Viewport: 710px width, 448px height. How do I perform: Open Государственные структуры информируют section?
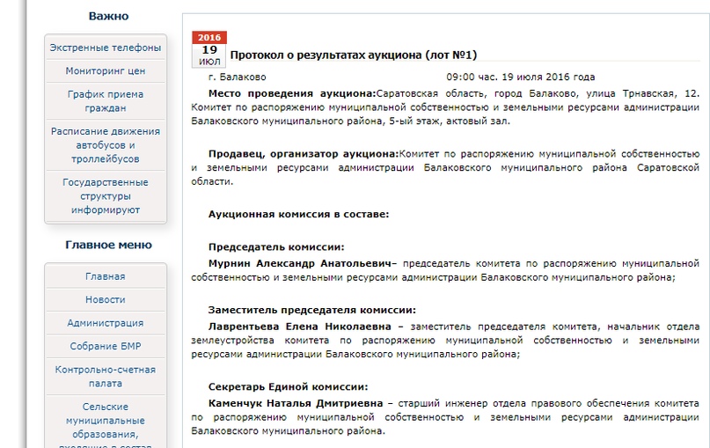coord(106,196)
